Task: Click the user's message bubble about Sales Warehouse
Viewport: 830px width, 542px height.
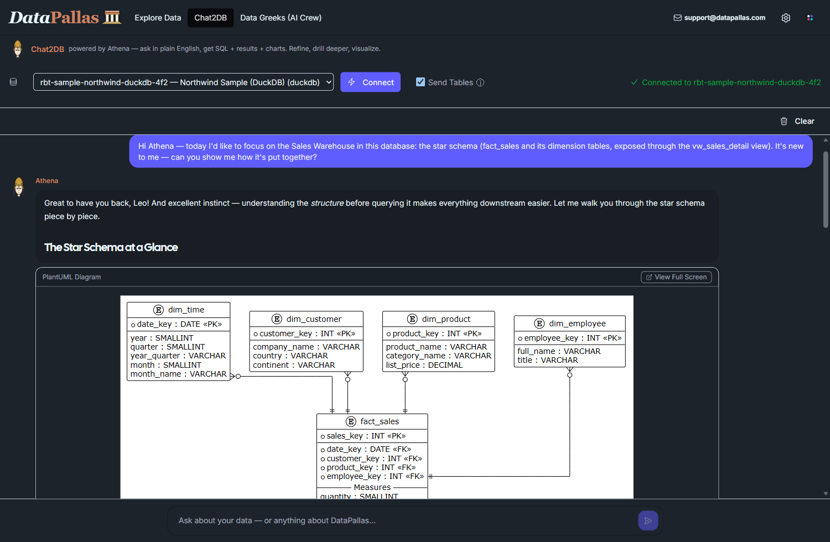Action: click(x=471, y=152)
